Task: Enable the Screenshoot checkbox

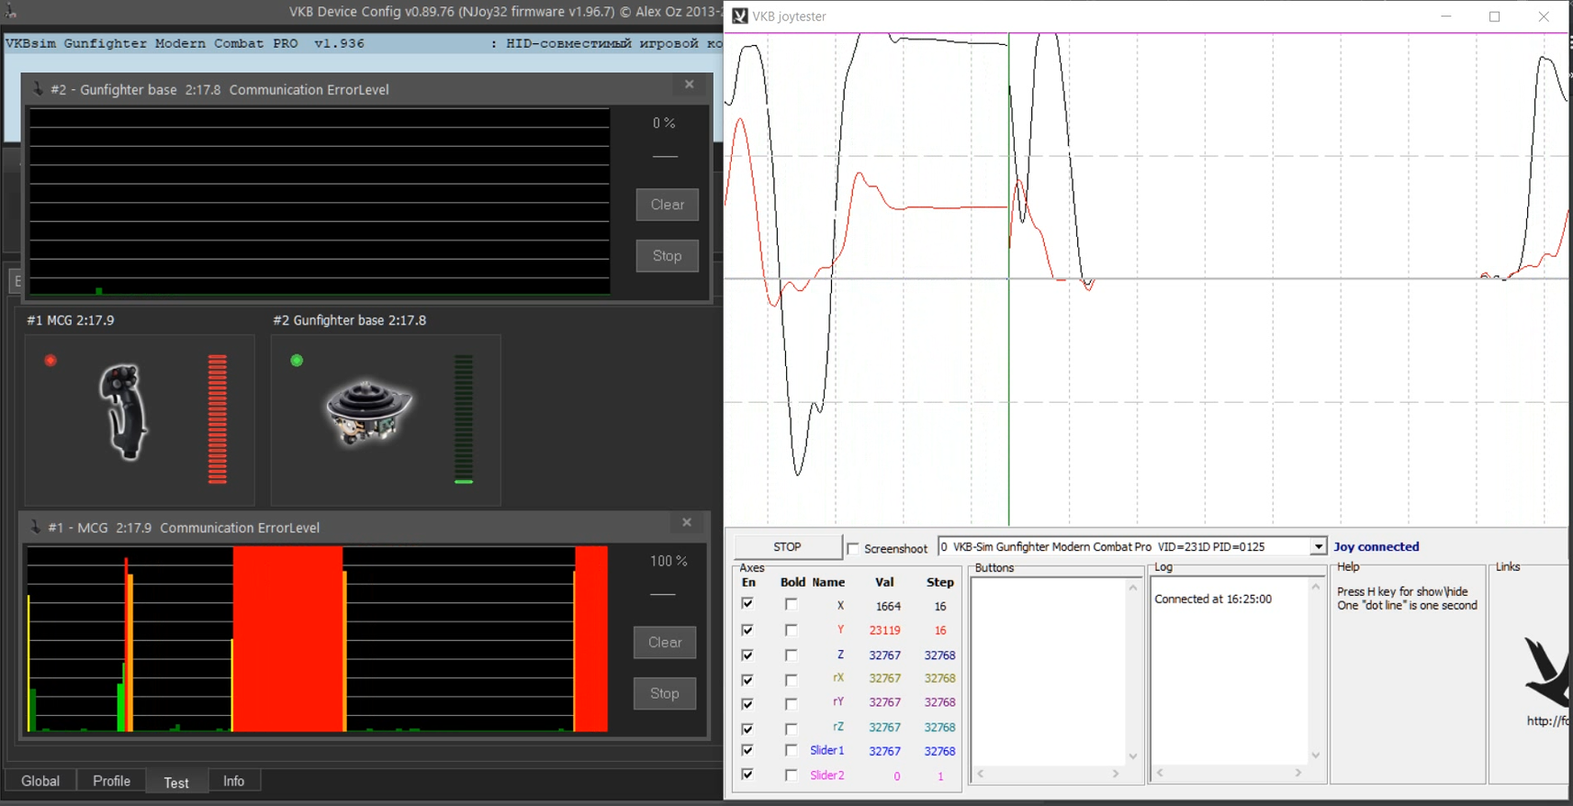Action: 853,548
